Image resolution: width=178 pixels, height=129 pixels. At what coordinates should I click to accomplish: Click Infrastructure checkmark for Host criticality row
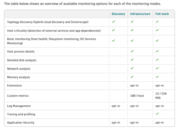[132, 30]
